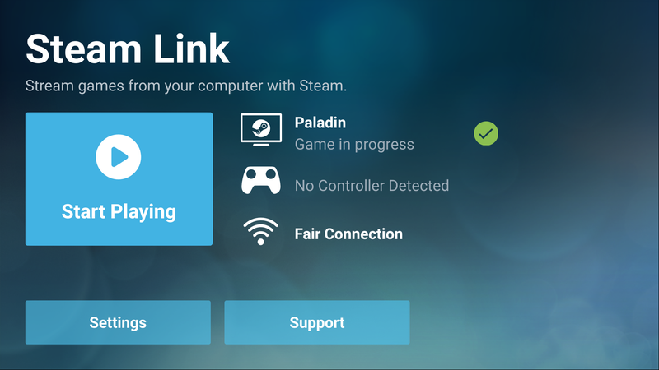
Task: Click the green checkmark badge
Action: [x=486, y=133]
